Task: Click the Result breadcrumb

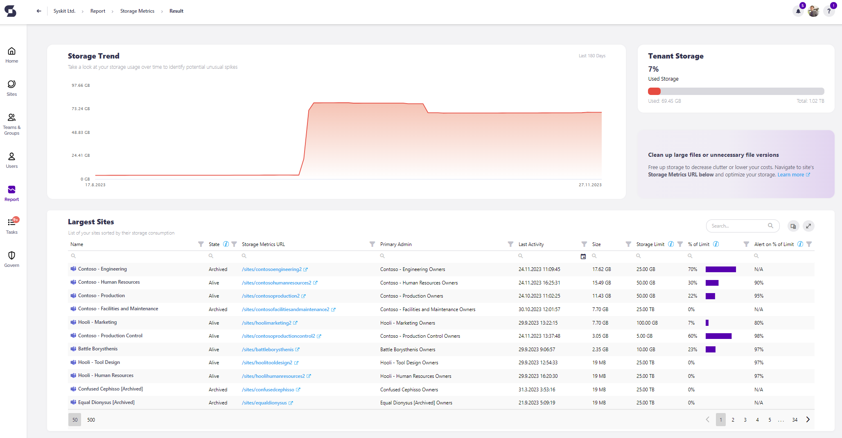Action: point(176,11)
